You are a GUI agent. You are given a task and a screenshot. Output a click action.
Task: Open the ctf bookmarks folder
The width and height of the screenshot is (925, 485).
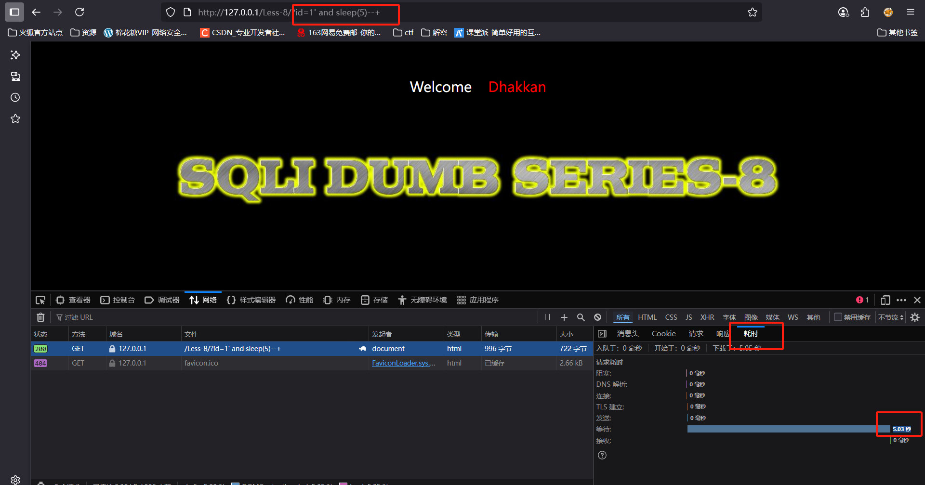403,32
